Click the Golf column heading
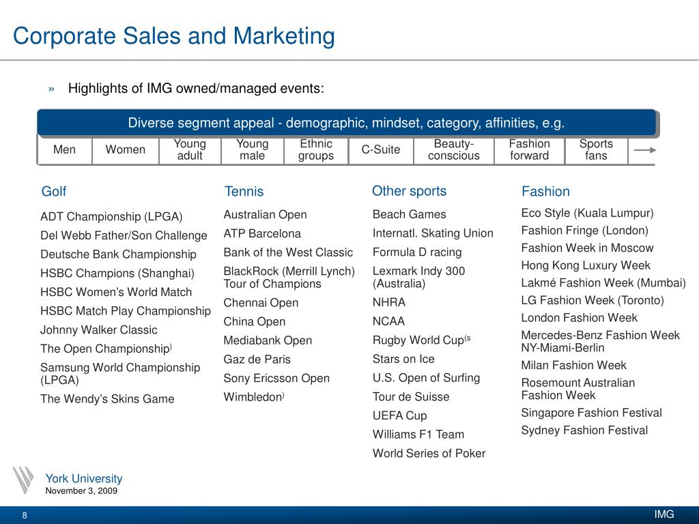The height and width of the screenshot is (524, 699). (53, 192)
